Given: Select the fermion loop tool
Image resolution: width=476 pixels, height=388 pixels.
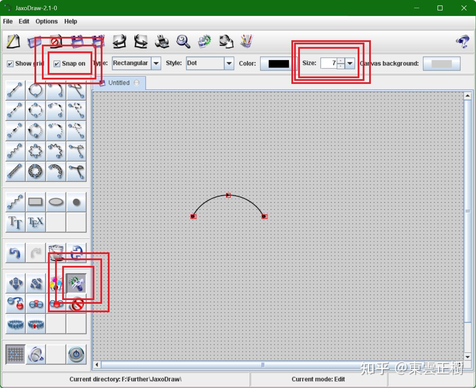Looking at the screenshot, I should pos(35,90).
